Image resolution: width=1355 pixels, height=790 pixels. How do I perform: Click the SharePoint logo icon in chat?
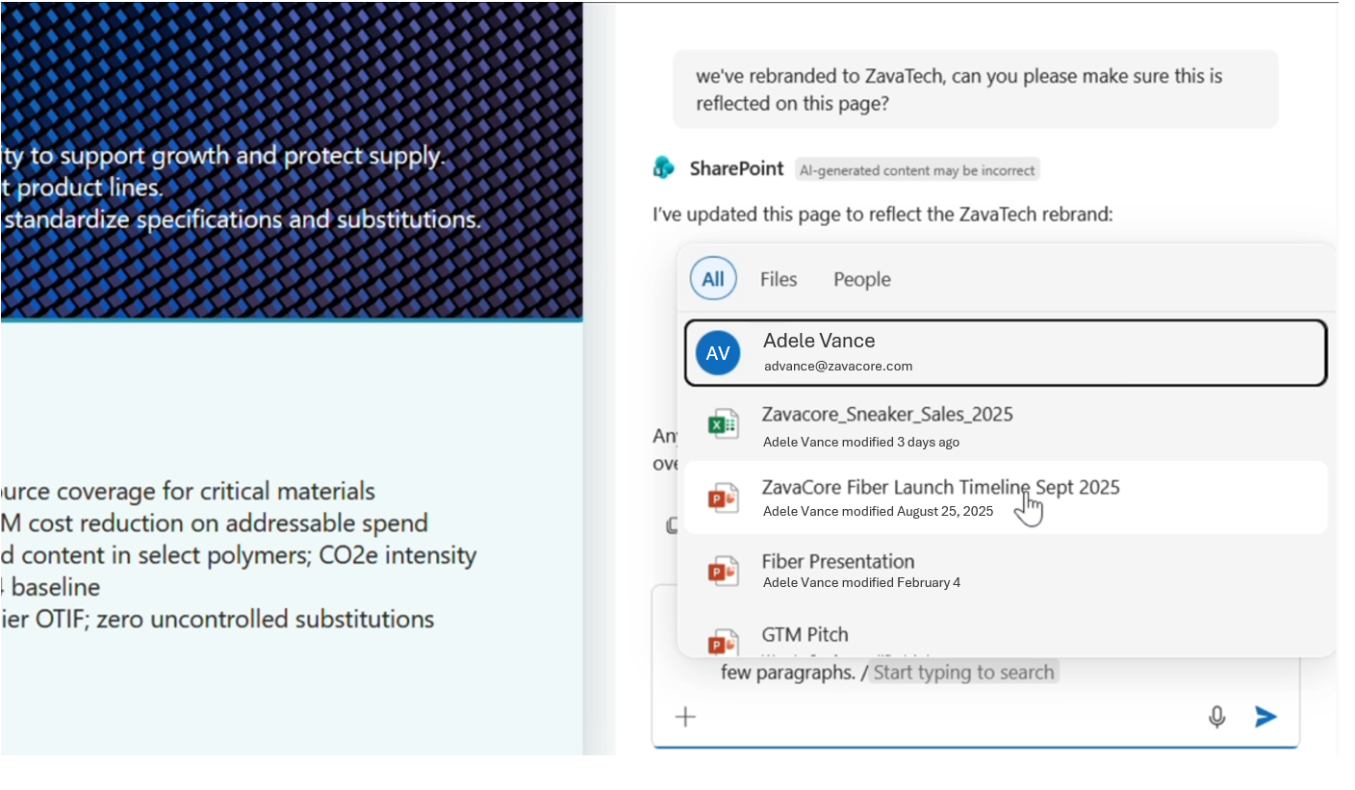[x=664, y=168]
